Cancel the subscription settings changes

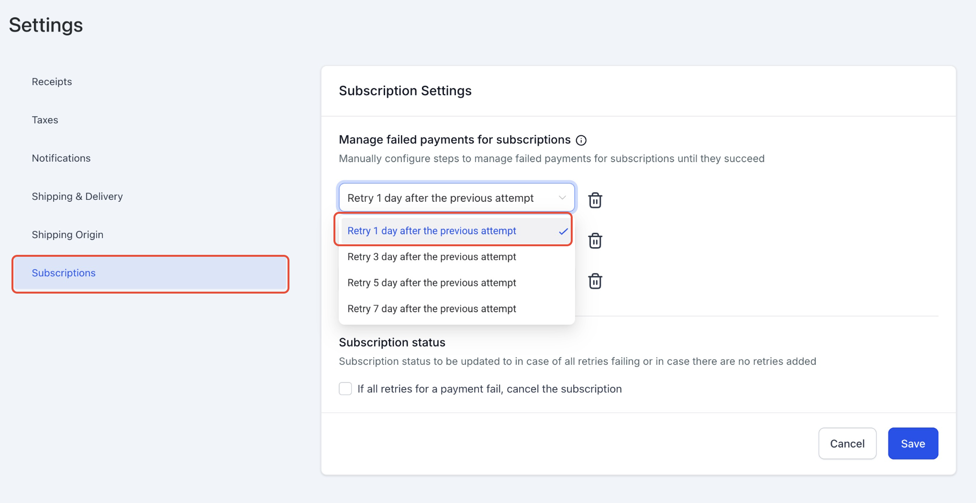click(x=847, y=443)
